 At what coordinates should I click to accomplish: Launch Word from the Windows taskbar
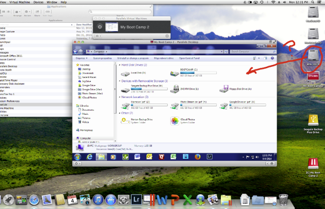coord(137,157)
